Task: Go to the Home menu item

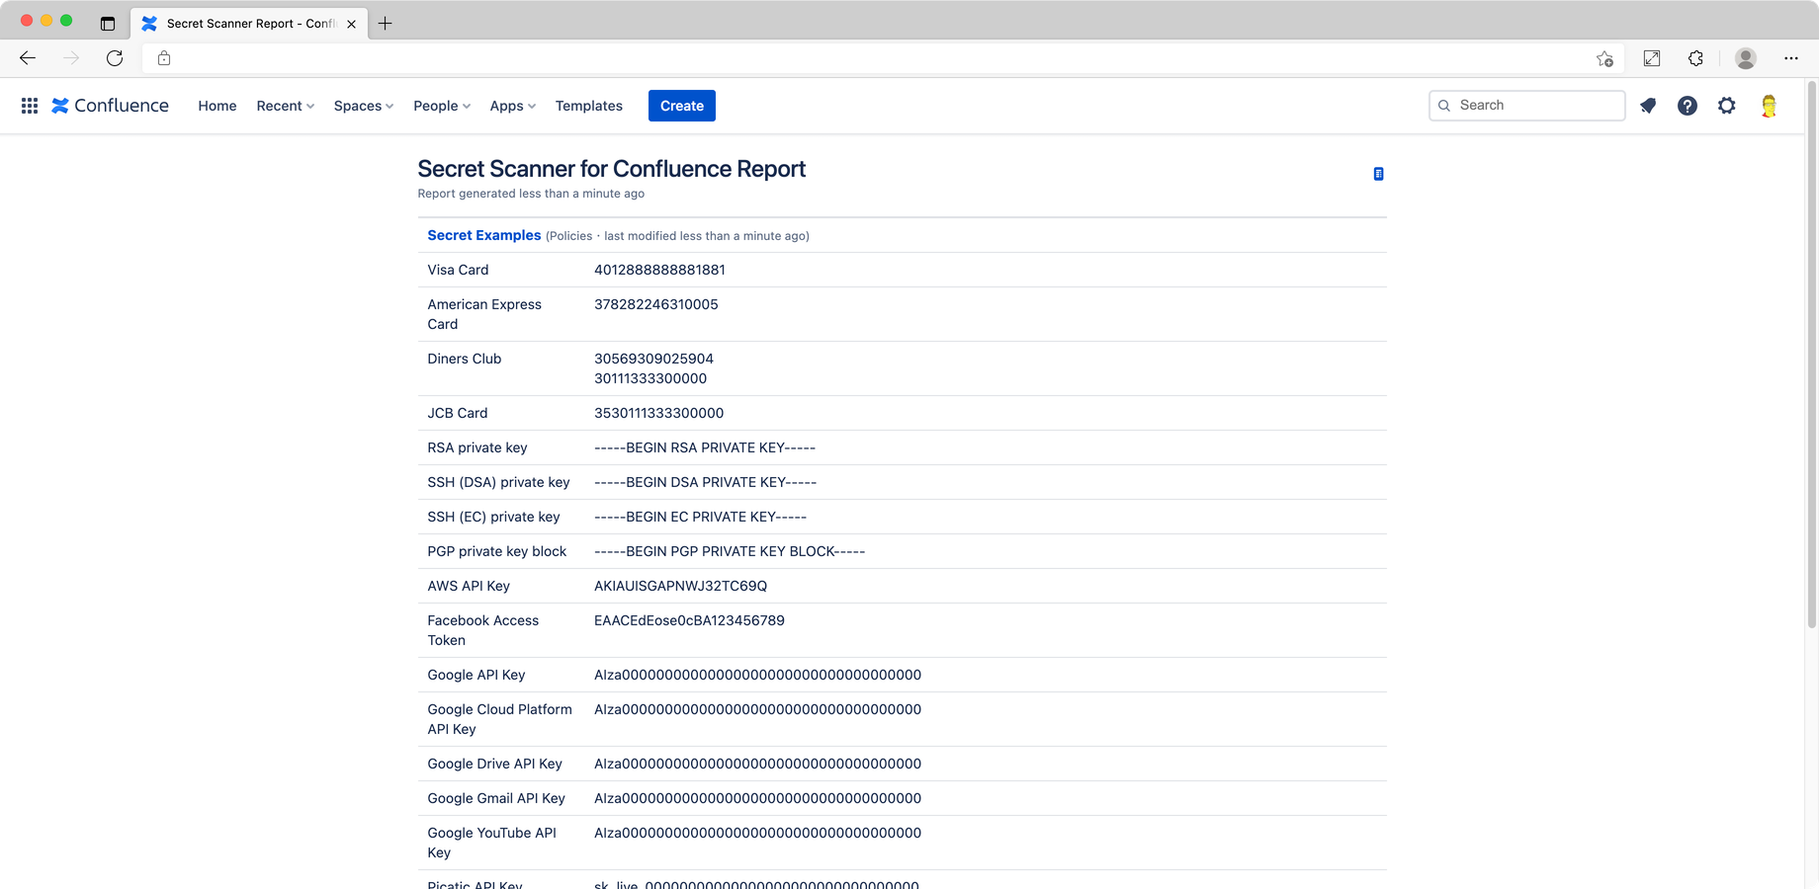Action: [x=217, y=106]
